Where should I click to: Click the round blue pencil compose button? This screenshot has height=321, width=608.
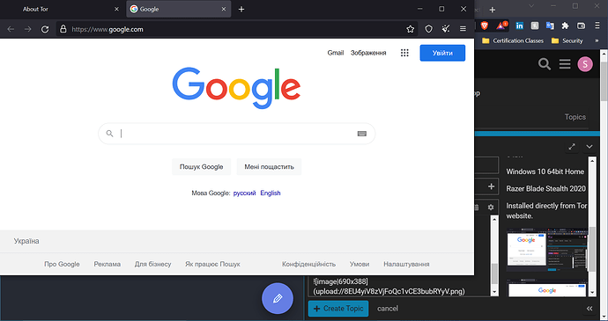coord(278,298)
